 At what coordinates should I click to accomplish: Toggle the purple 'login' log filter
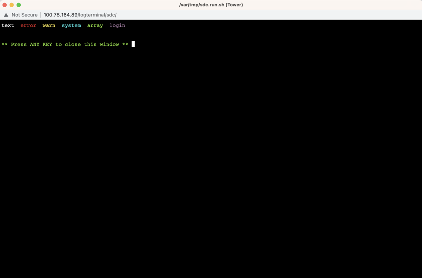click(117, 26)
